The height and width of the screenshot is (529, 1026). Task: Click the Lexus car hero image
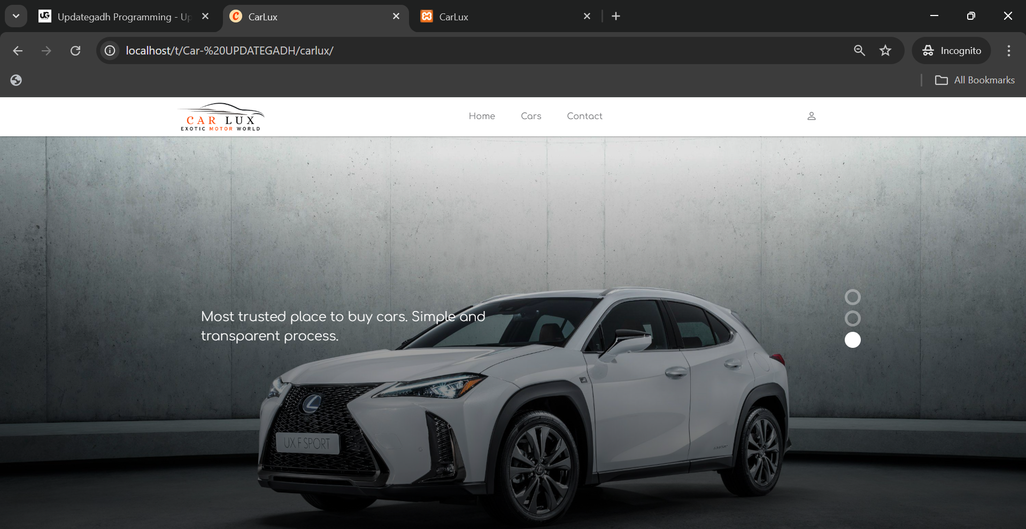pos(524,406)
